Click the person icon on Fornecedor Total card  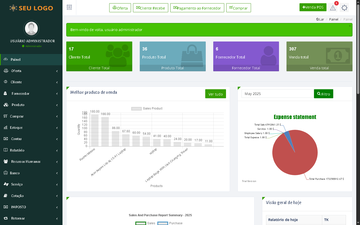[268, 55]
